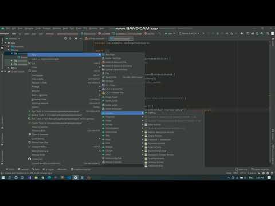The height and width of the screenshot is (206, 275).
Task: Open the Nexus device selector dropdown
Action: [190, 34]
